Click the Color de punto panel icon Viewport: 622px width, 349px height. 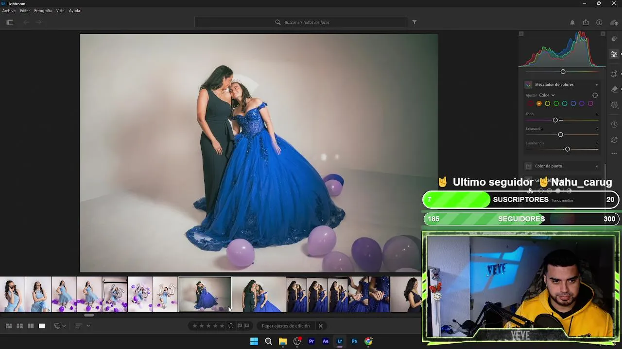pos(528,166)
